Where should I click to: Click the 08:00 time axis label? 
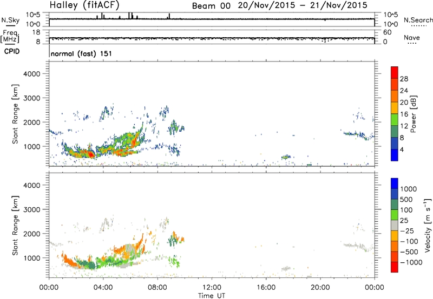[158, 288]
